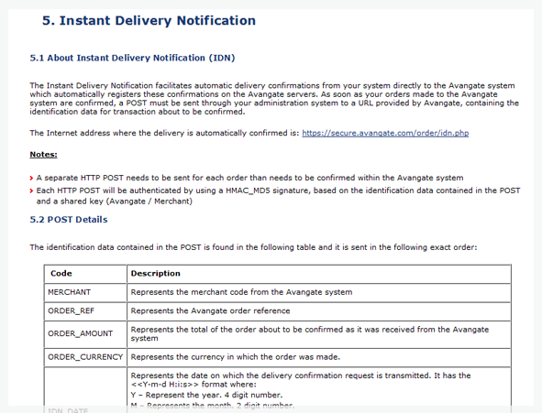Click the '5.1 About Instant Delivery Notification (IDN)' heading
The image size is (542, 413).
pyautogui.click(x=132, y=58)
